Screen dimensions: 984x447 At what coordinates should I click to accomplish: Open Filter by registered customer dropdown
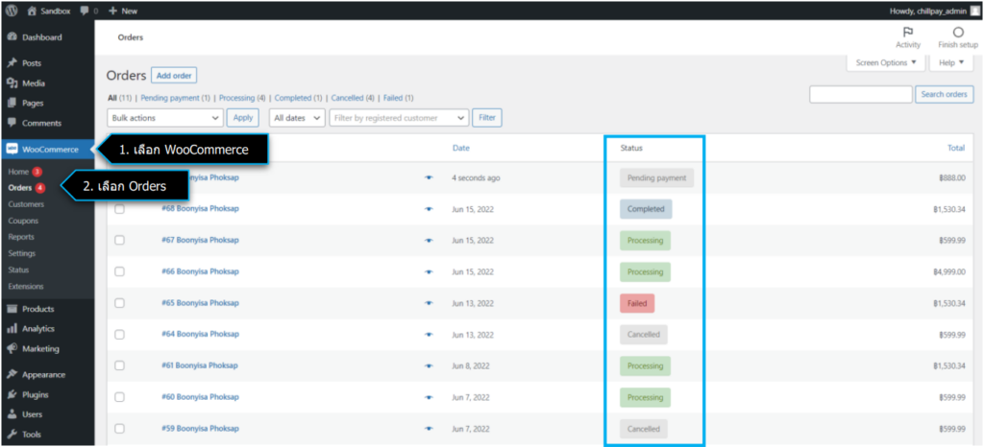pyautogui.click(x=399, y=118)
